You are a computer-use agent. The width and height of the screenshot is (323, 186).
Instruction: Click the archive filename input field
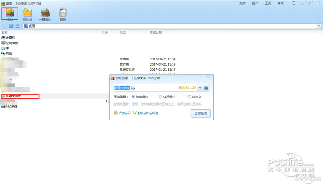(x=156, y=88)
